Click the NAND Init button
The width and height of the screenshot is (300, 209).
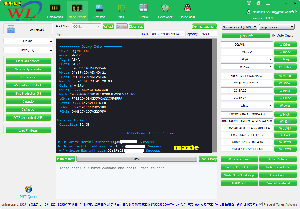point(239,183)
